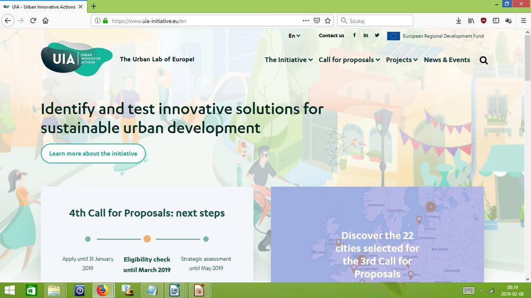Open the on-screen keyboard tray icon
This screenshot has width=531, height=298.
468,290
